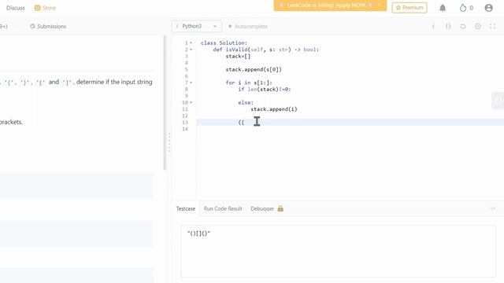Image resolution: width=504 pixels, height=283 pixels.
Task: Fold code at line 1 arrow
Action: (191, 43)
